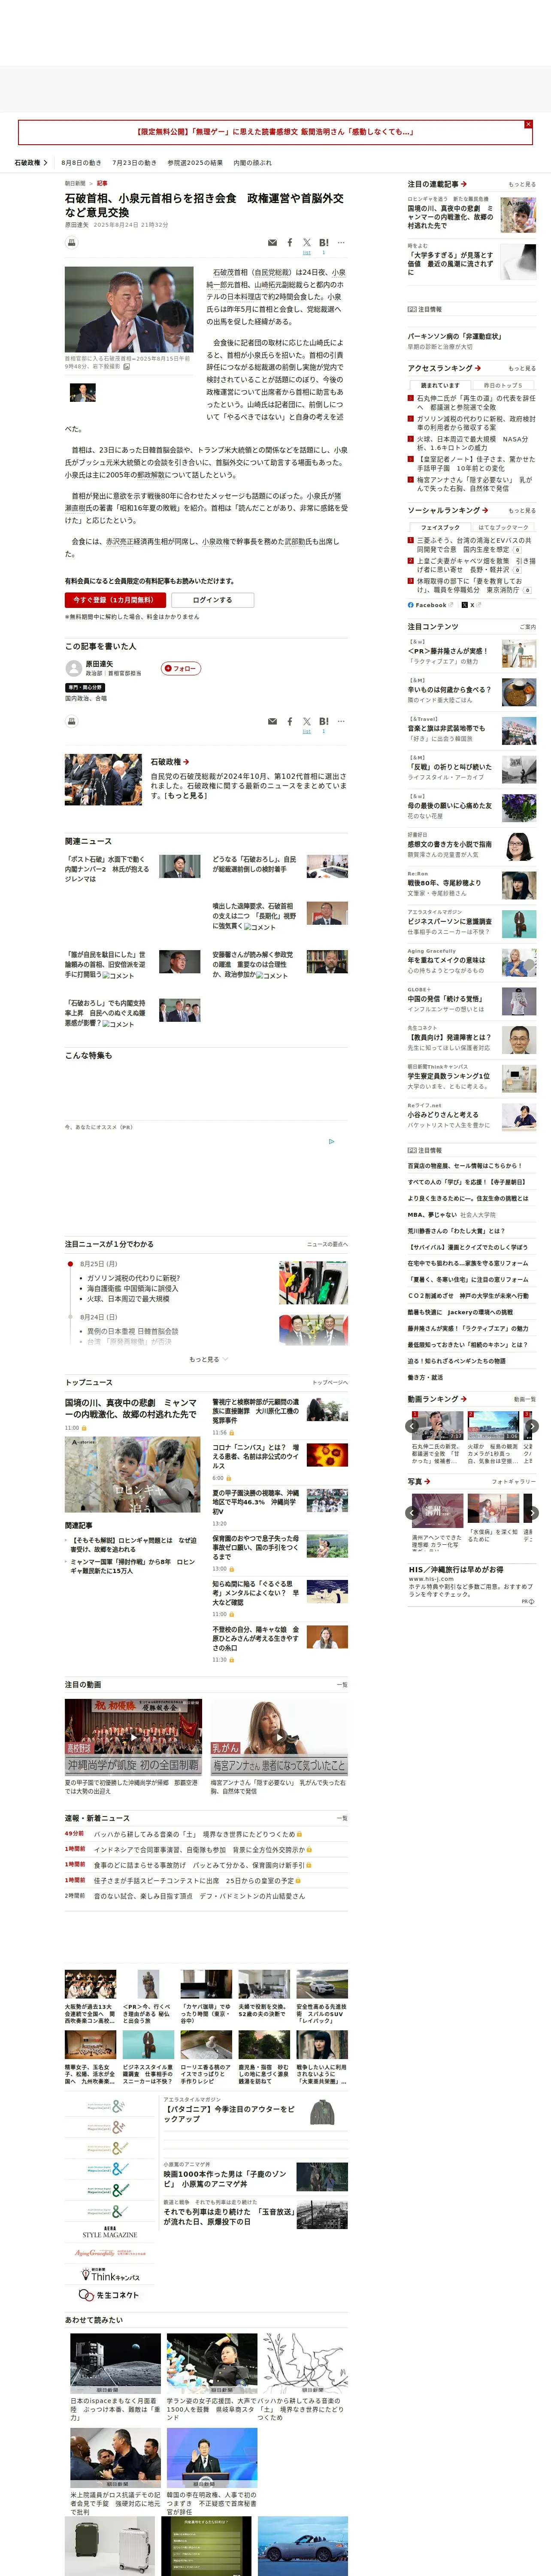Open more share options ellipsis at top
The height and width of the screenshot is (2576, 551).
click(341, 243)
